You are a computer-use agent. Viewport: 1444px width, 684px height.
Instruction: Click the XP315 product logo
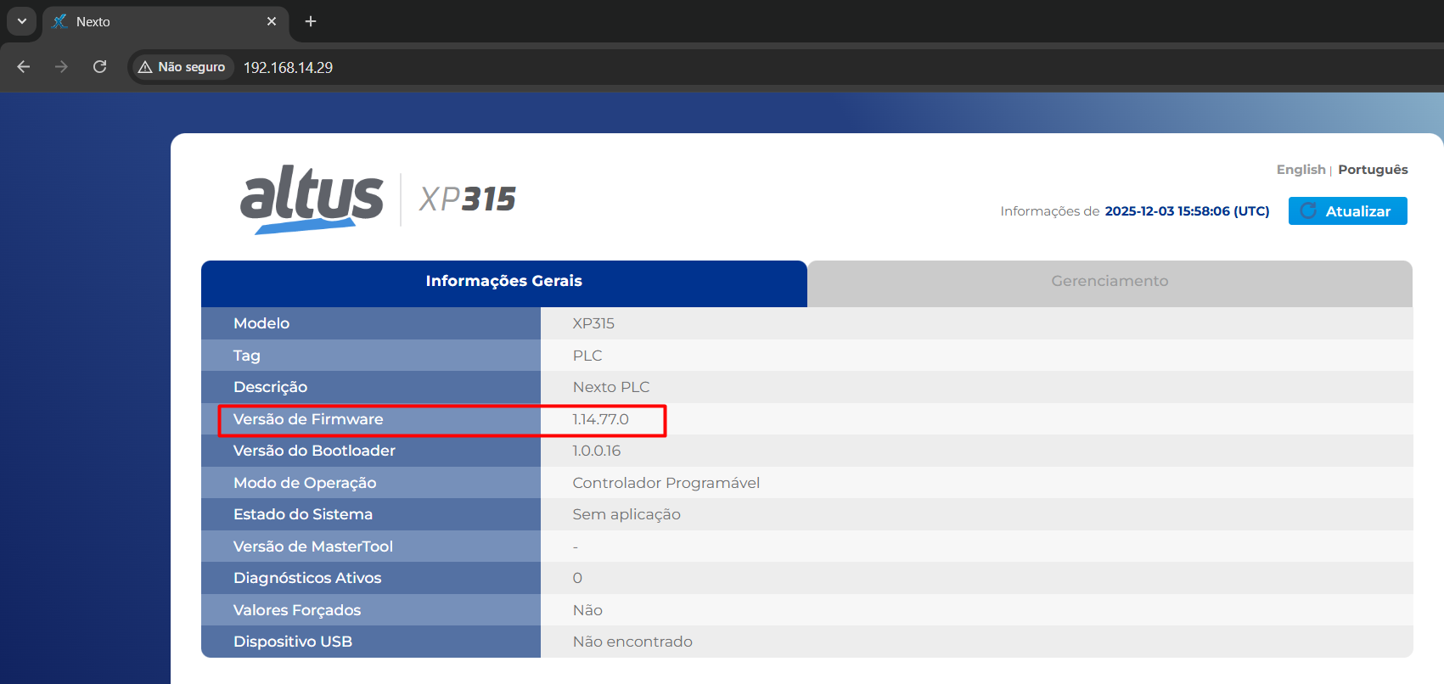click(x=467, y=199)
